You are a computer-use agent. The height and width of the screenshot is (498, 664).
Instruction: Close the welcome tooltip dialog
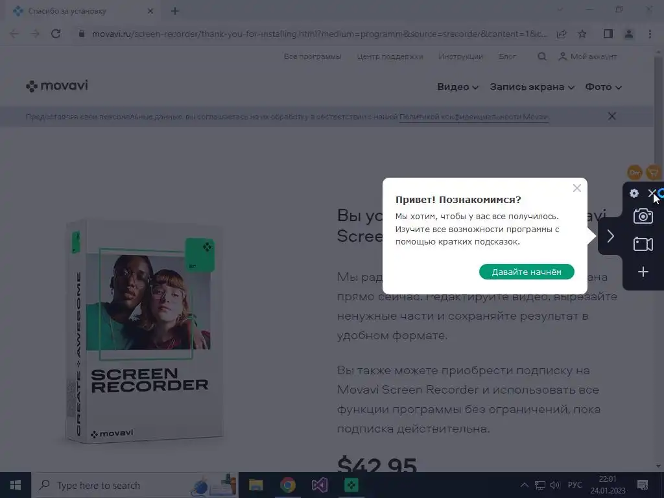pos(576,188)
